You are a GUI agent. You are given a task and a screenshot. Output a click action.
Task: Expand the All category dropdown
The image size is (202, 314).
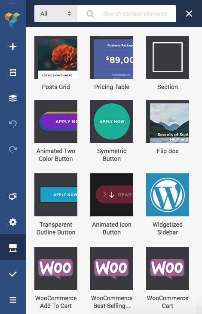[56, 14]
